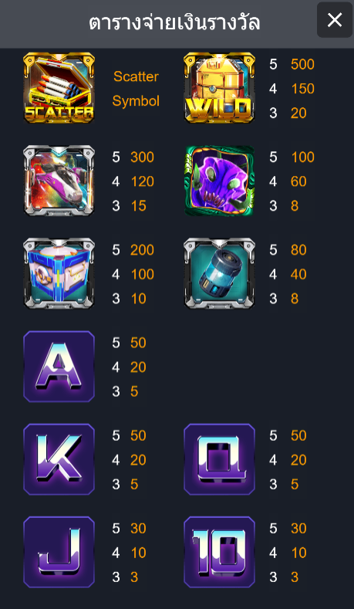Tap the alien monster 100 payout value
Viewport: 354px width, 609px height.
click(302, 157)
